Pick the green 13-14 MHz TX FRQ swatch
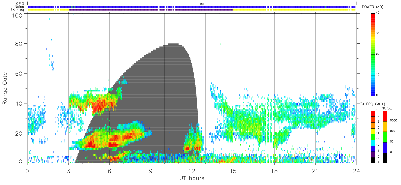Screen dimensions: 401x185 click(373, 136)
